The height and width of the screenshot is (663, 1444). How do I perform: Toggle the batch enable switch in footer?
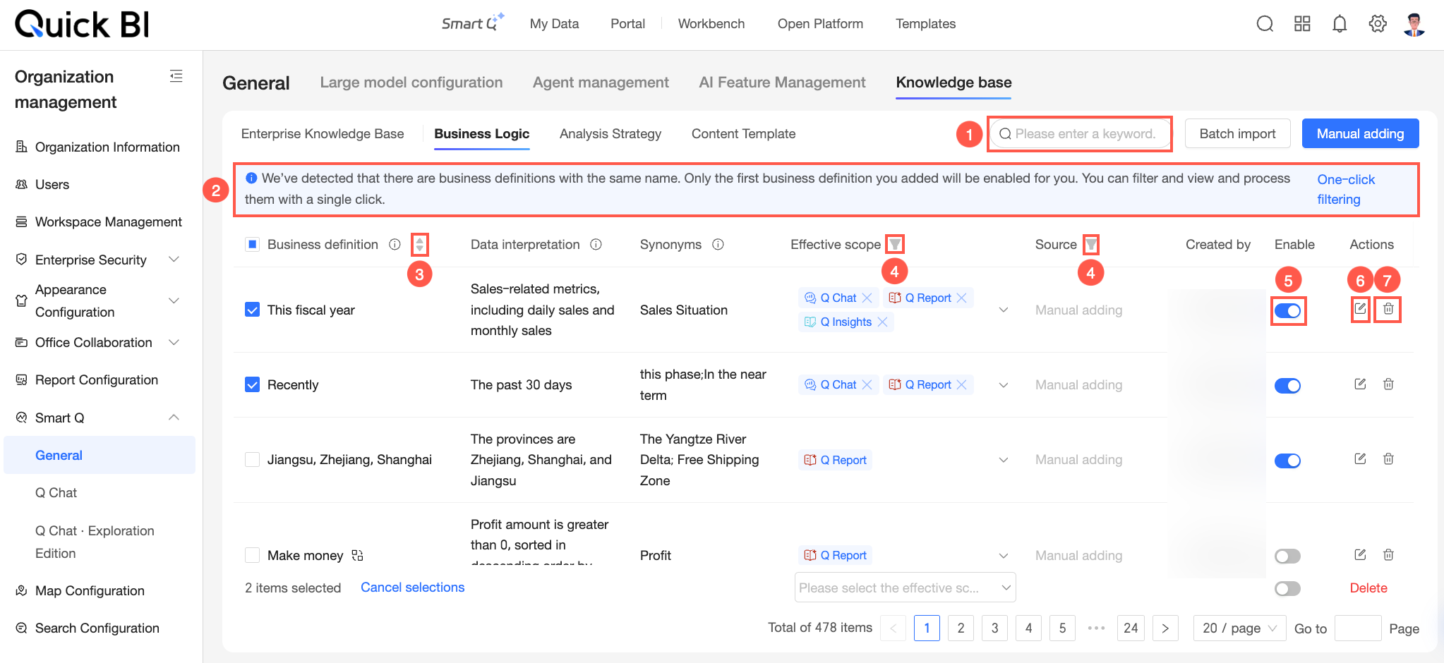(1288, 589)
